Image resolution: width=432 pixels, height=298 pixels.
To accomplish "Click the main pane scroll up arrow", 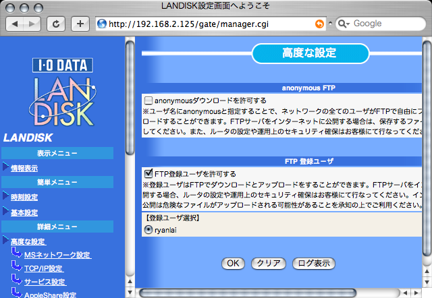I will point(427,271).
